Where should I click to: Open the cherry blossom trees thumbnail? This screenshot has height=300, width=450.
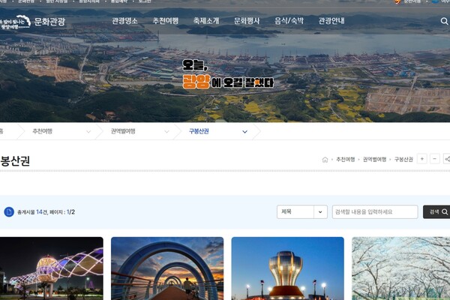[x=401, y=268]
